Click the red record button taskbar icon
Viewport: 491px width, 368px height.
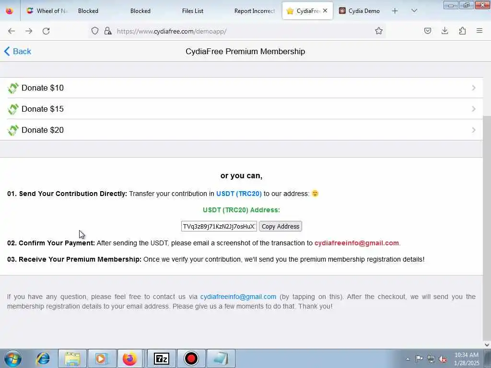tap(191, 358)
